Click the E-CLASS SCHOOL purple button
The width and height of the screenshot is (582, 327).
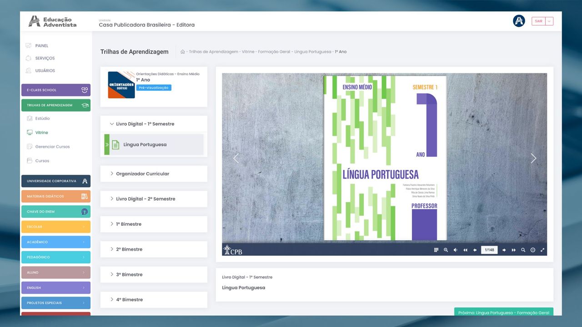(x=56, y=90)
